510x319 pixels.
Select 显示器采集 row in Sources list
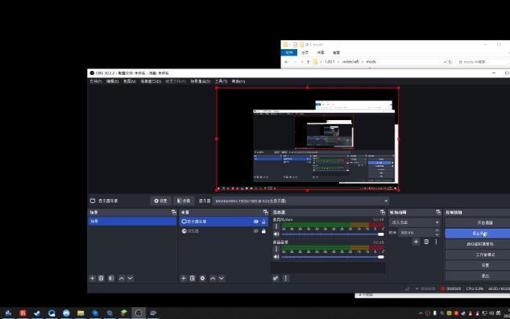(x=224, y=222)
